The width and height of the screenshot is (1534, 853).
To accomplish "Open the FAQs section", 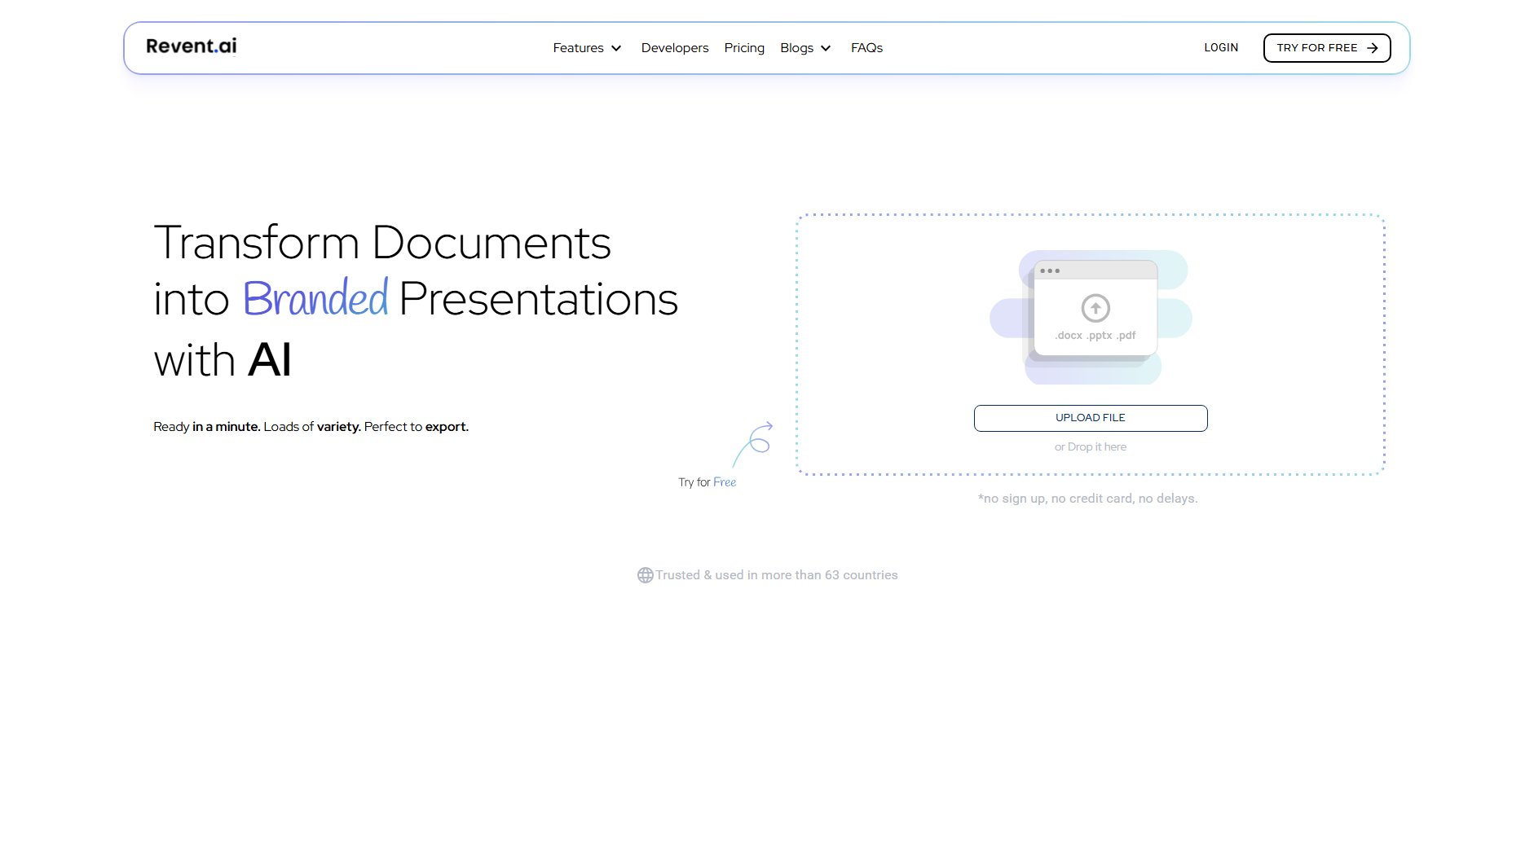I will tap(866, 48).
